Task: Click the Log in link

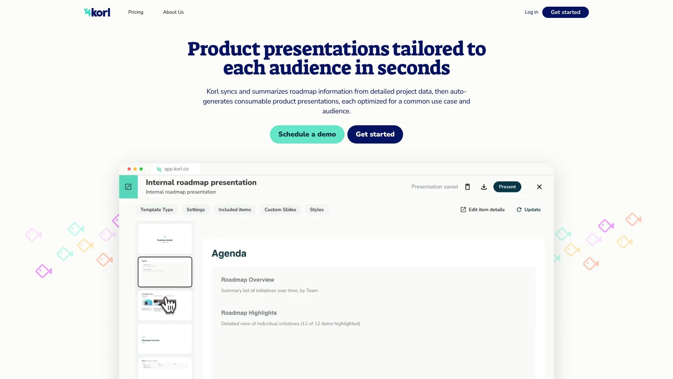Action: (531, 12)
